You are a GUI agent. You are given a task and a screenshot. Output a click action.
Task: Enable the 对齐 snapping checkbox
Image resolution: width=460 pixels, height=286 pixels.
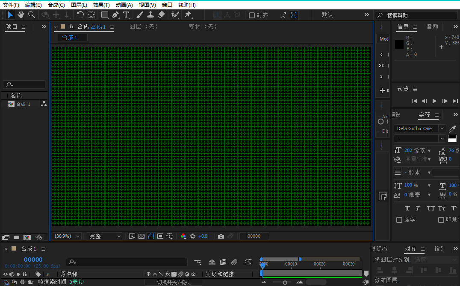point(252,15)
